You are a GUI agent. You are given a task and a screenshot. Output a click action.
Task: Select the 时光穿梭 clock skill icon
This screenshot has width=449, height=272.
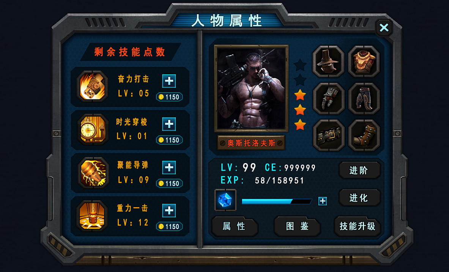pos(93,130)
